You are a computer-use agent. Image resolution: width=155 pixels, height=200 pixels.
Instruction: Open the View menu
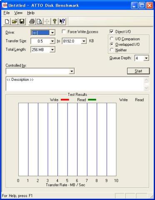click(x=18, y=13)
